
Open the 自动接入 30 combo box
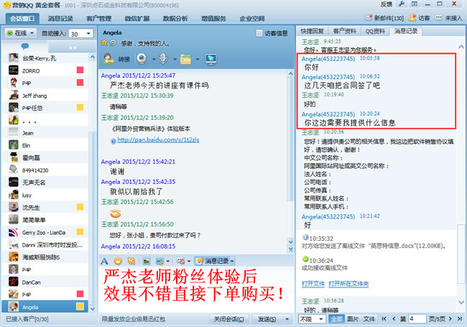point(80,34)
